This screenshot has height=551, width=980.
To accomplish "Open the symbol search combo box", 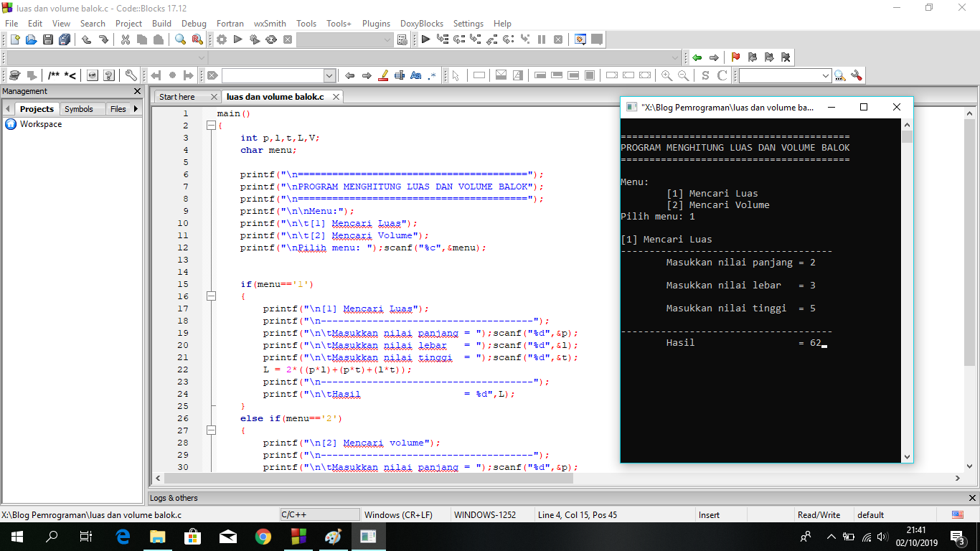I will [x=785, y=75].
